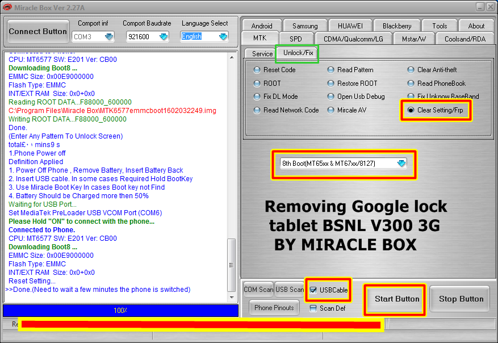Click 'Set MediaTek PreLoader USB VCOM Port' line
498x343 pixels.
(85, 213)
